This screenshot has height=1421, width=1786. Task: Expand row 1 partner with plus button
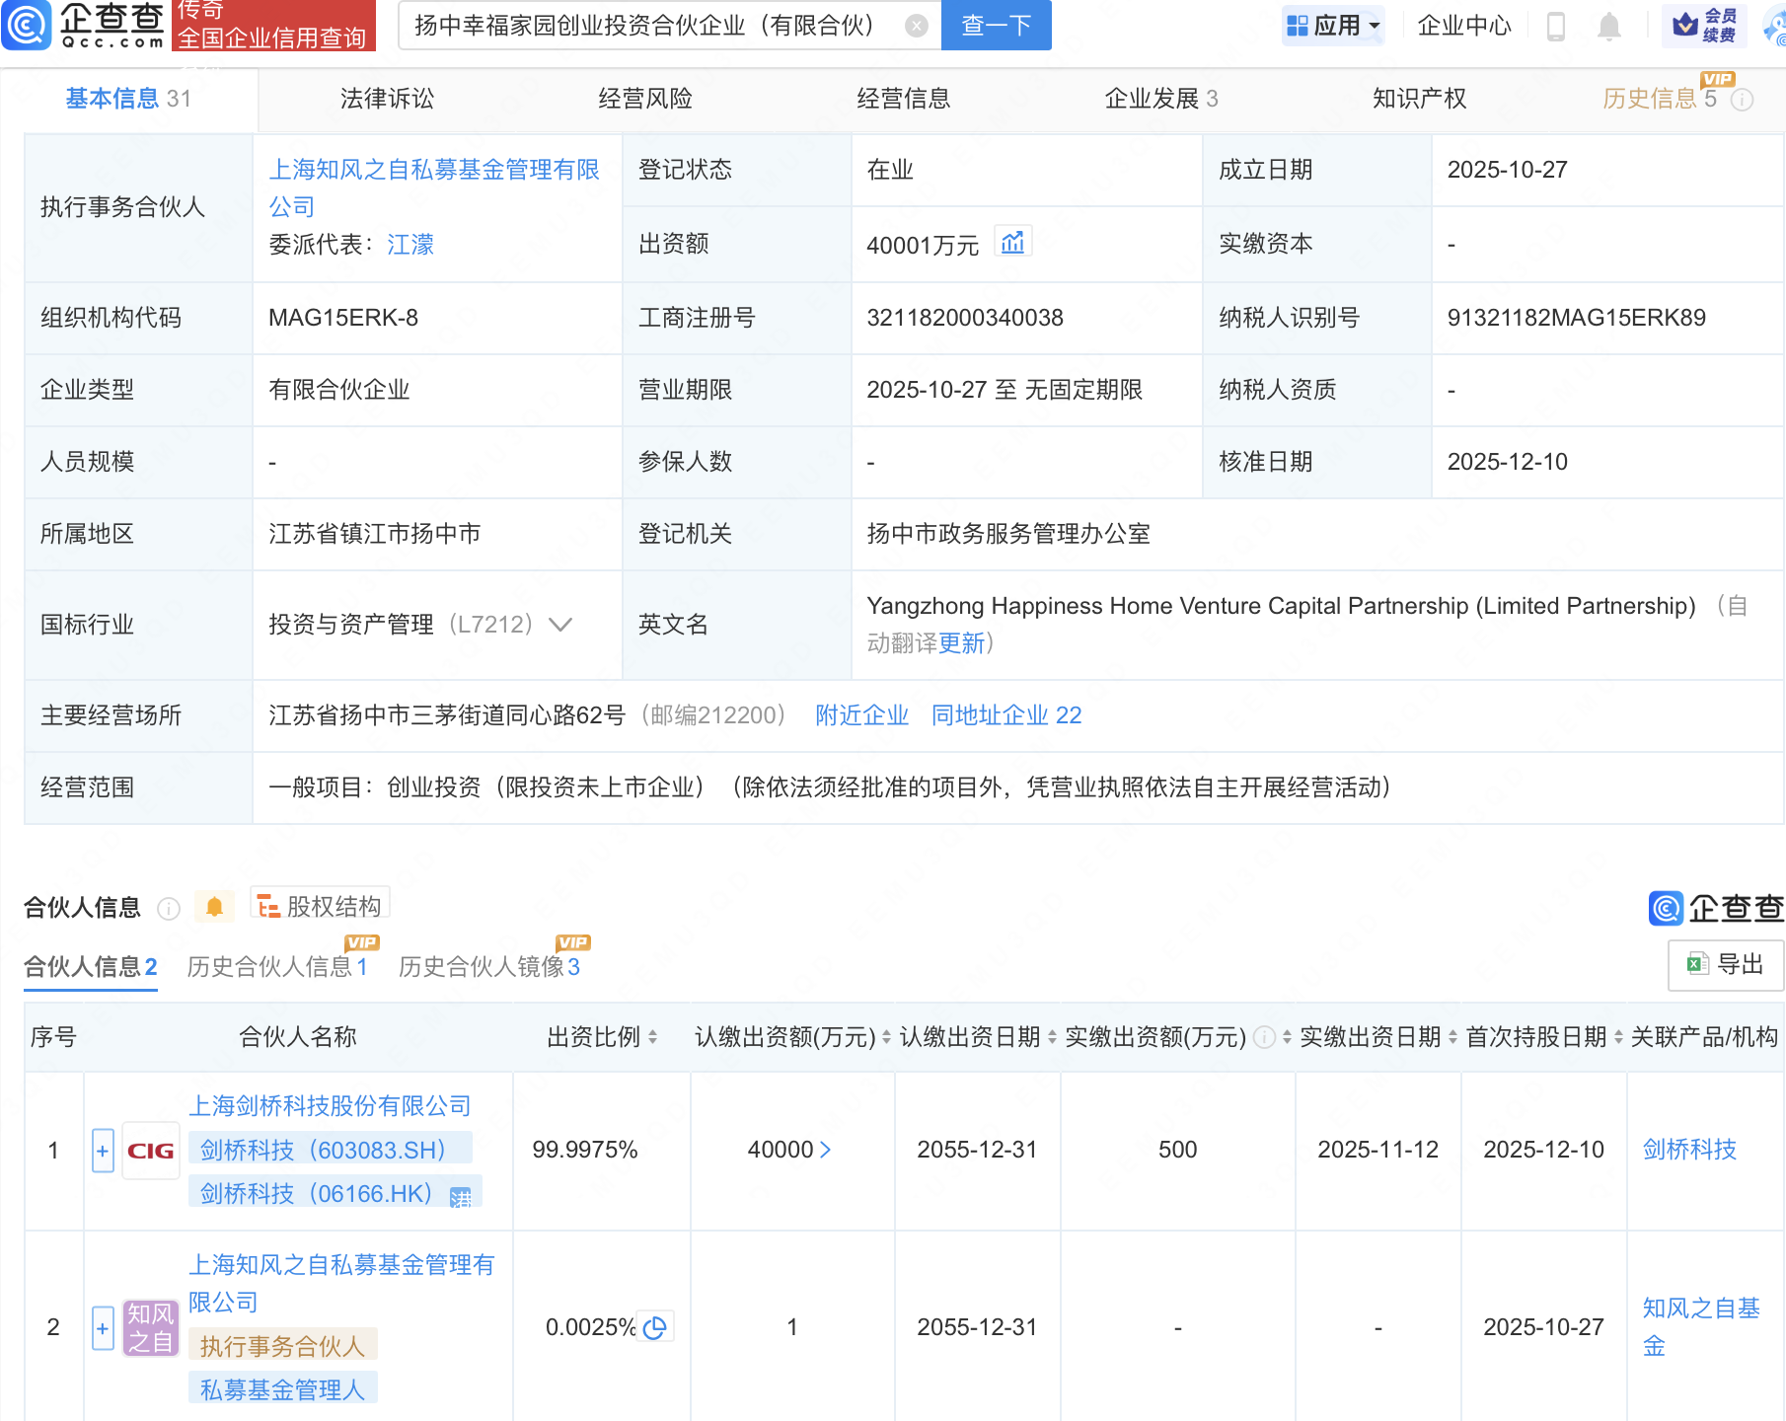point(103,1151)
